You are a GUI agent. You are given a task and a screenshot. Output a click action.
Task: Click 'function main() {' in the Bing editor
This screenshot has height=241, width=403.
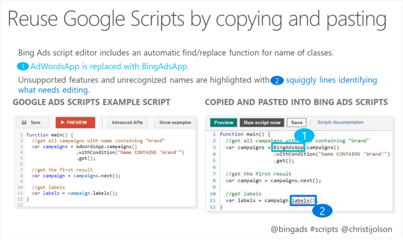[245, 134]
